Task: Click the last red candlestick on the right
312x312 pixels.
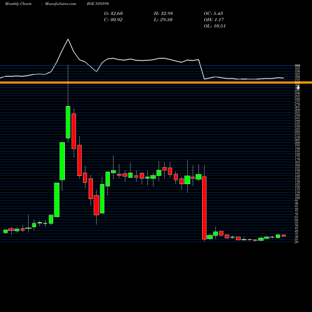Action: (x=284, y=235)
